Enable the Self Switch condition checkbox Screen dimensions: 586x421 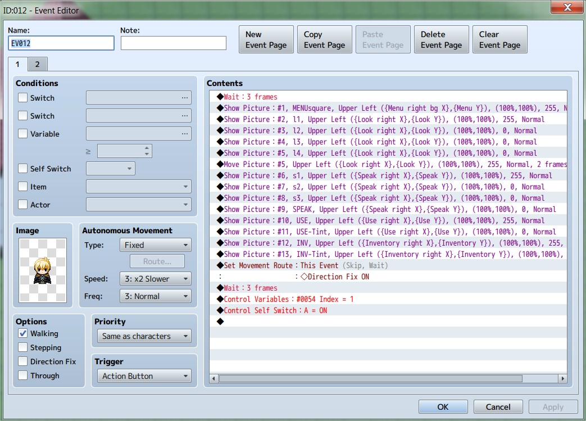[x=23, y=169]
